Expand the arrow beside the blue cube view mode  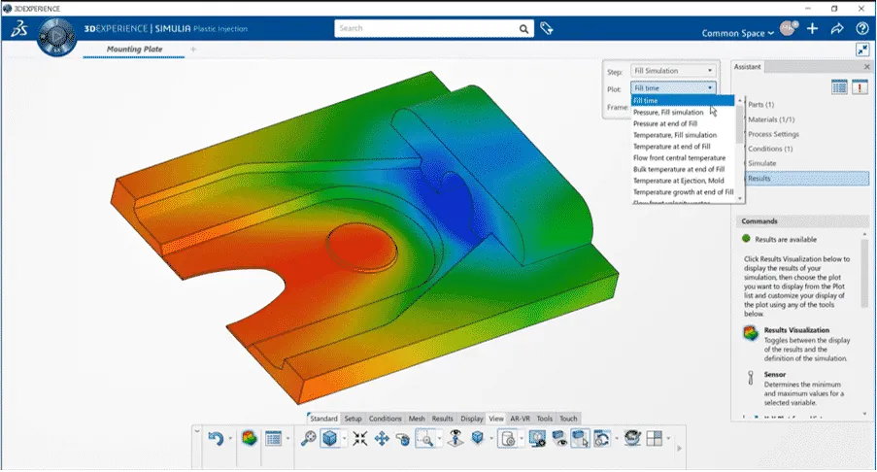point(344,438)
